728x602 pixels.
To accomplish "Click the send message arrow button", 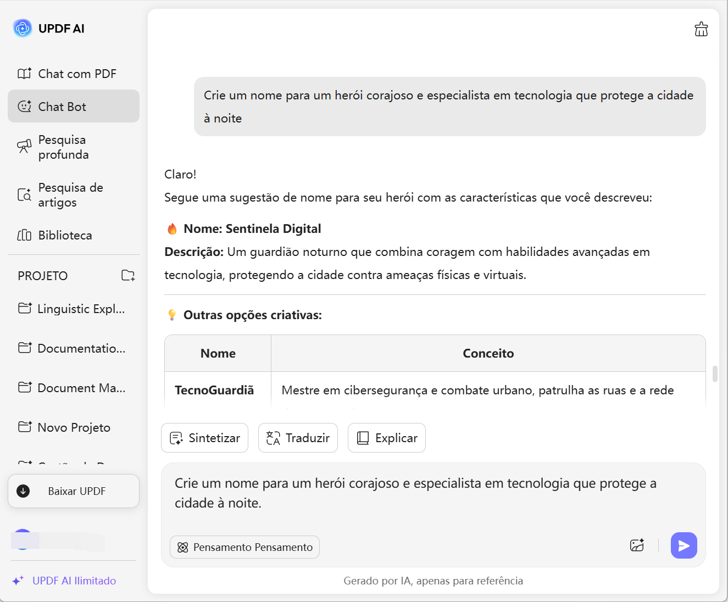I will pyautogui.click(x=683, y=545).
